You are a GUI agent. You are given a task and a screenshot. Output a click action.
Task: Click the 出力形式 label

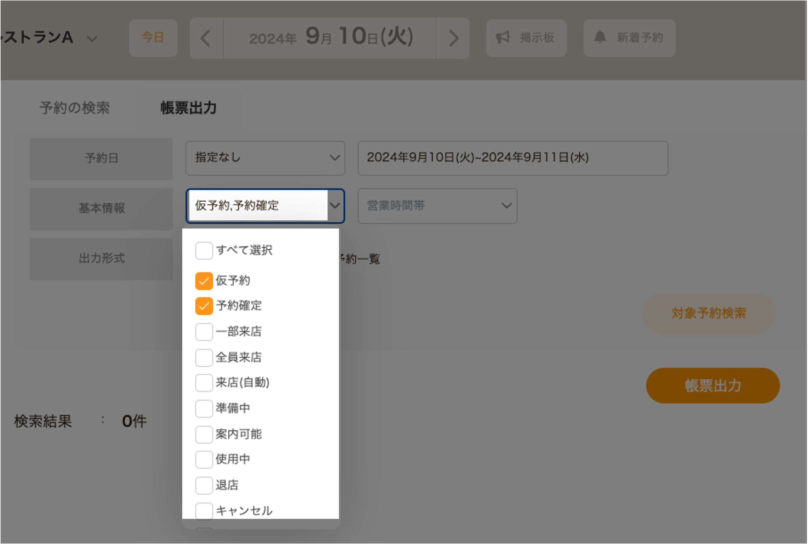tap(102, 259)
